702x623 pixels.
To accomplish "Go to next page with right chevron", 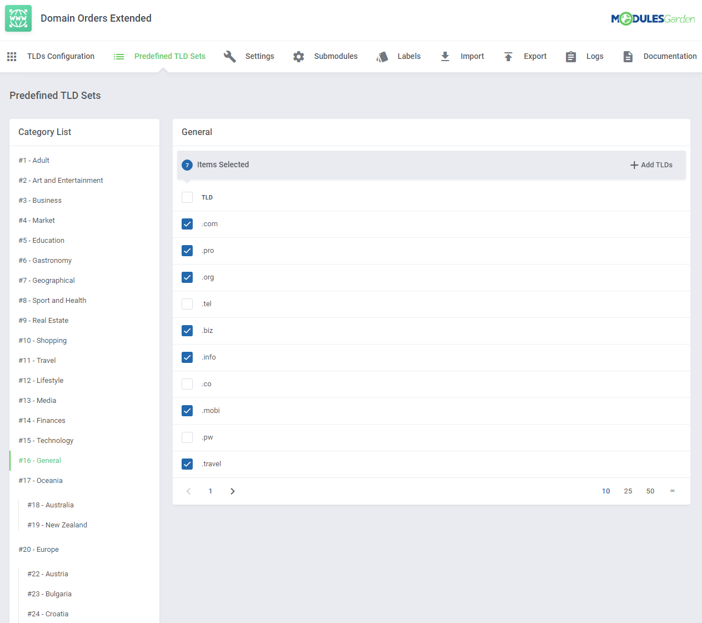I will 233,491.
